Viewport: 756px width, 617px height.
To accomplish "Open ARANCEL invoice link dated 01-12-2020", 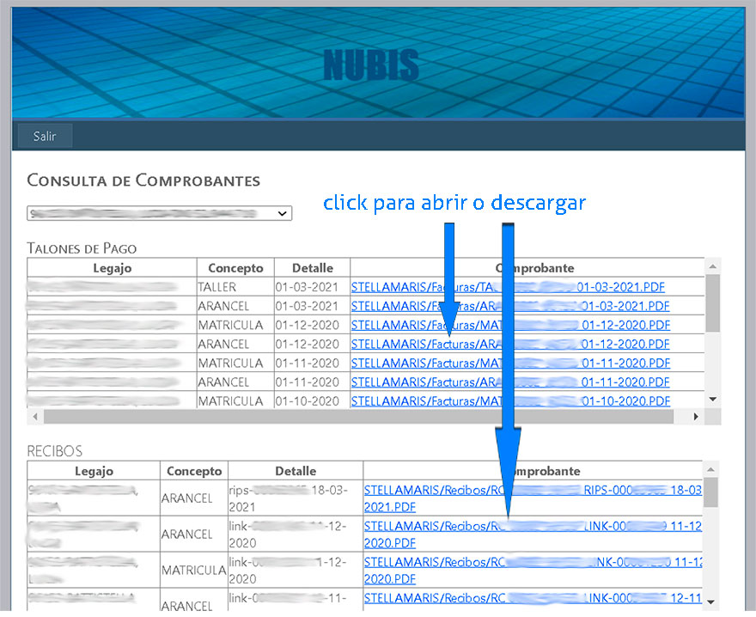I will point(510,344).
